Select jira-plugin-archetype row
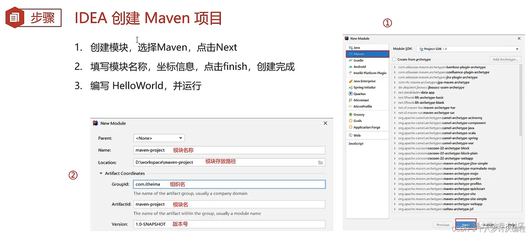The image size is (531, 236). (455, 77)
